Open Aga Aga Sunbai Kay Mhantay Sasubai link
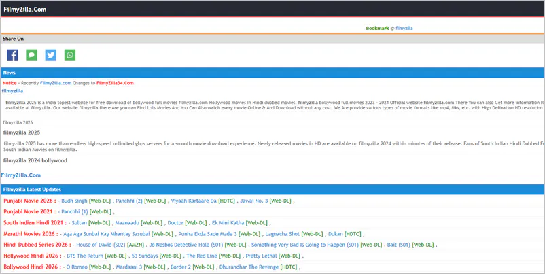 pos(107,234)
